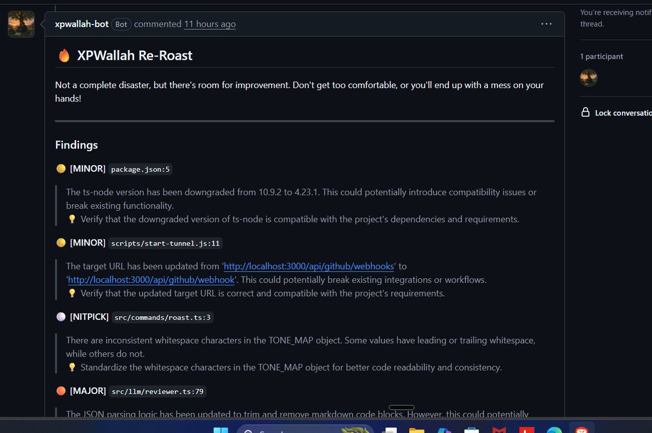Viewport: 652px width, 433px height.
Task: Click the first [MINOR] severity label
Action: [87, 169]
